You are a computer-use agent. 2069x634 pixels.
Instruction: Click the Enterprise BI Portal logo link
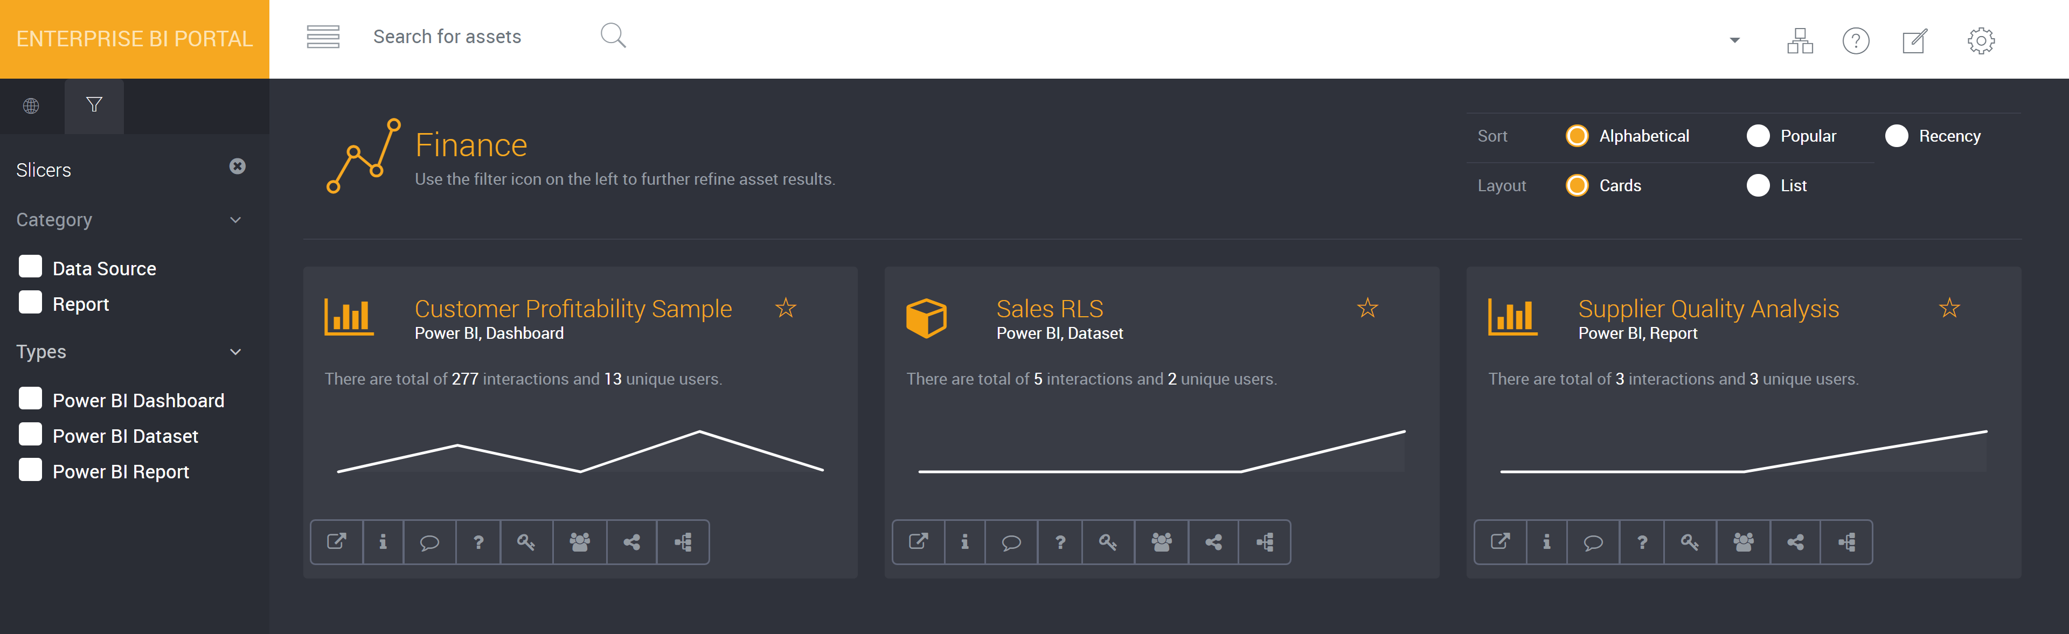click(x=134, y=39)
